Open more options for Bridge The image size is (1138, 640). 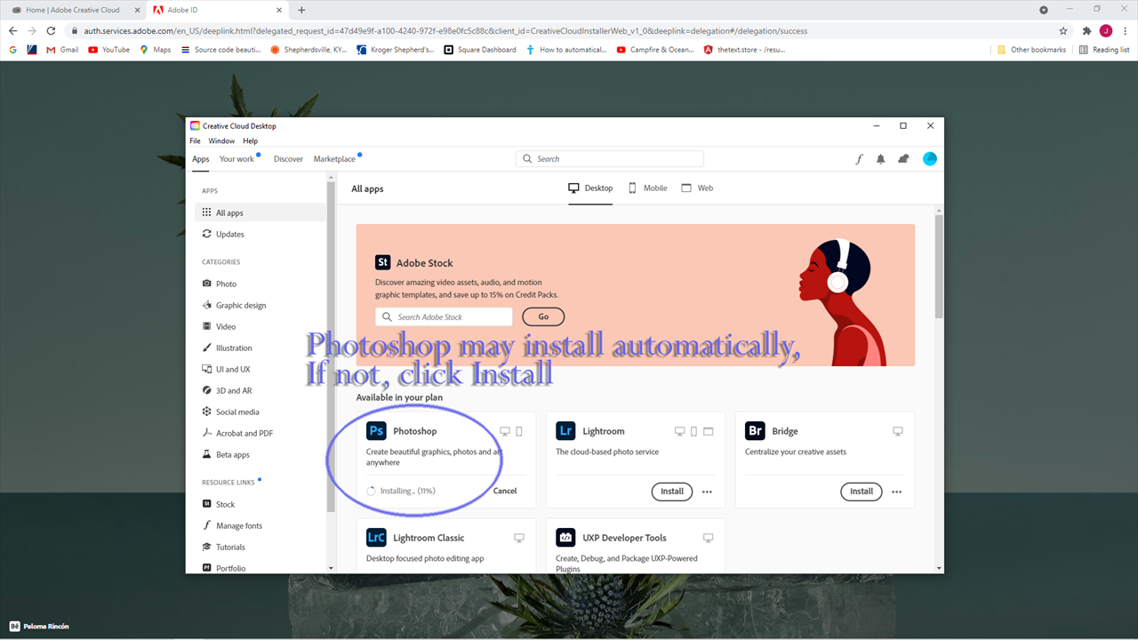coord(896,492)
